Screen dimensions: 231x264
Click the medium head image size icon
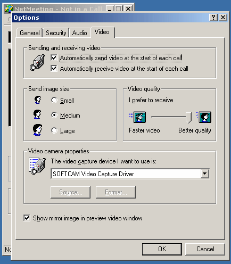tap(37, 114)
